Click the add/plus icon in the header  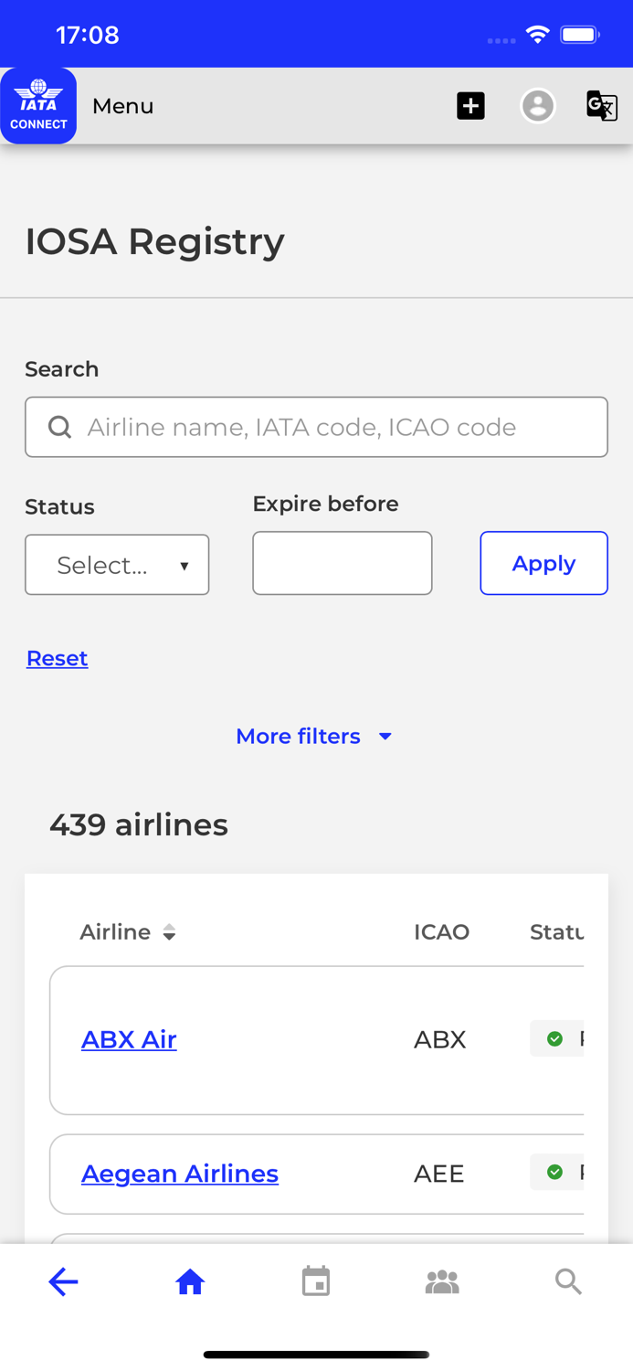470,105
